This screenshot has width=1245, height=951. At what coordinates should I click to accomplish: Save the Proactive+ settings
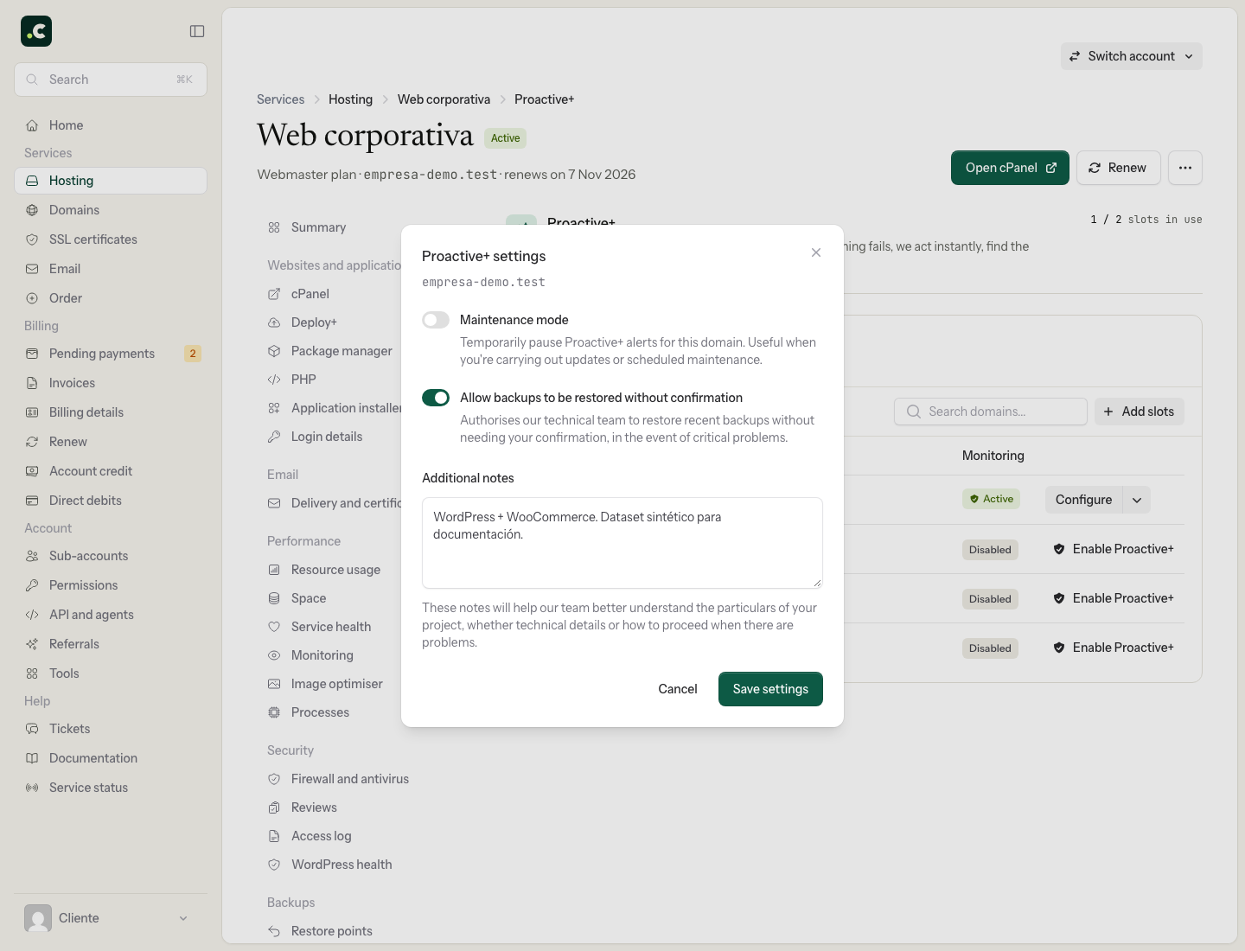click(x=770, y=689)
